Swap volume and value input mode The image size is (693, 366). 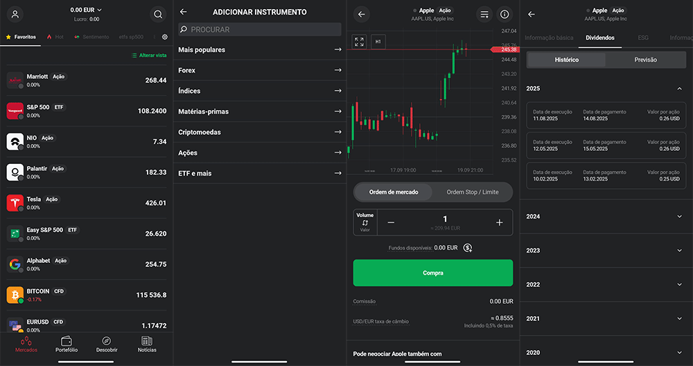(x=365, y=222)
